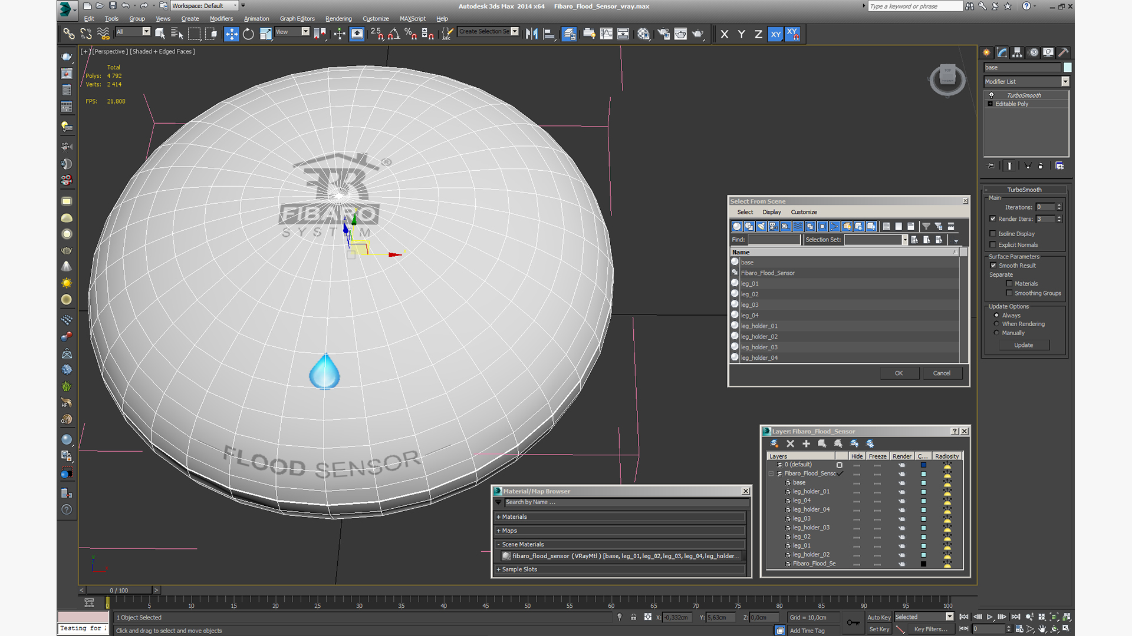Expand the Maps group in browser
This screenshot has width=1132, height=636.
point(620,531)
